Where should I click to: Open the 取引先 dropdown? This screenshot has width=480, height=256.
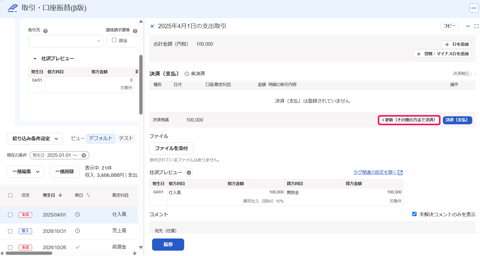pyautogui.click(x=66, y=41)
